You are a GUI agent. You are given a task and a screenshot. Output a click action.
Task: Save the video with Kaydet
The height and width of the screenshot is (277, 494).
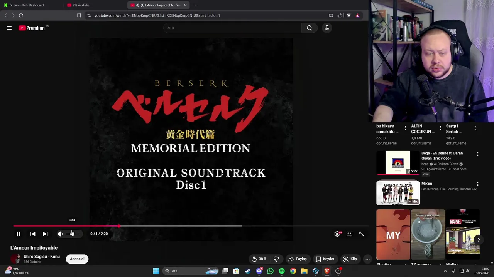click(325, 259)
